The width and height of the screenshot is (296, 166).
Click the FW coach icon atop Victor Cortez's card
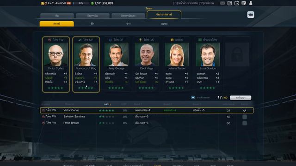coord(49,40)
